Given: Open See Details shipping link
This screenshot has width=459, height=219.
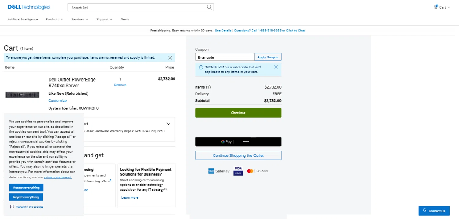Looking at the screenshot, I should tap(223, 31).
